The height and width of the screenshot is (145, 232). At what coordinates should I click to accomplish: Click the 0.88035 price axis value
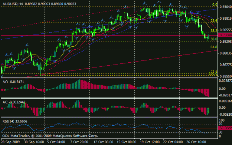(226, 53)
